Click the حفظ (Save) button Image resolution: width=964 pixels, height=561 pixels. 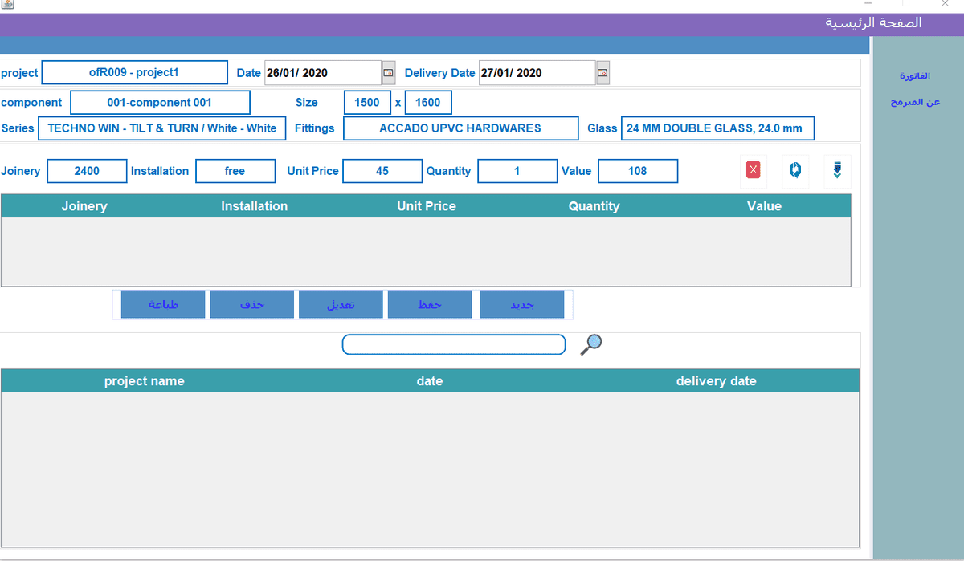tap(430, 305)
